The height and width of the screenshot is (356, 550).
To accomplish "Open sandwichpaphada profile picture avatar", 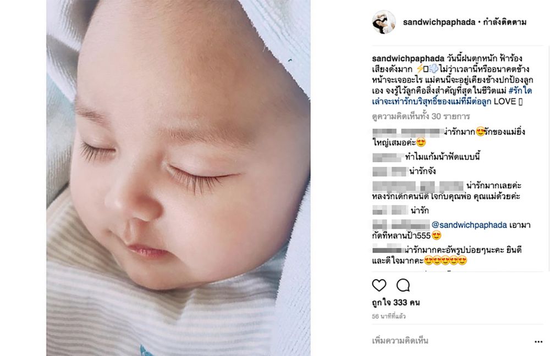I will tap(384, 22).
